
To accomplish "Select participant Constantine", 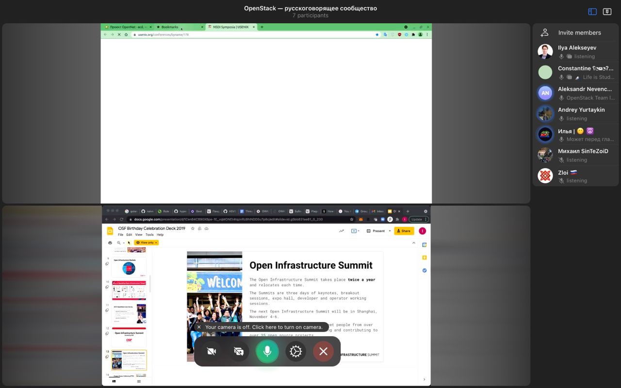I will point(576,72).
